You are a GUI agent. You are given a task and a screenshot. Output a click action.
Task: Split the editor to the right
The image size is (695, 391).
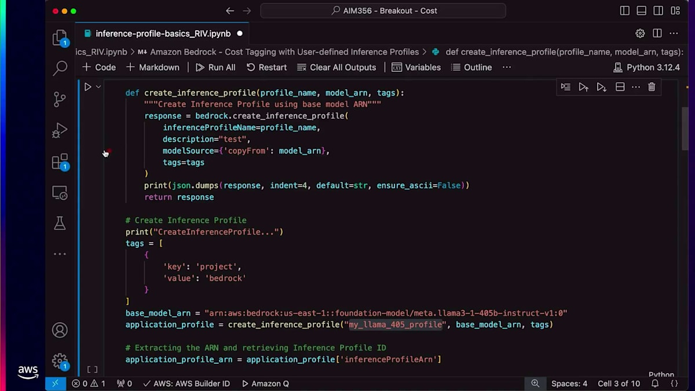657,34
